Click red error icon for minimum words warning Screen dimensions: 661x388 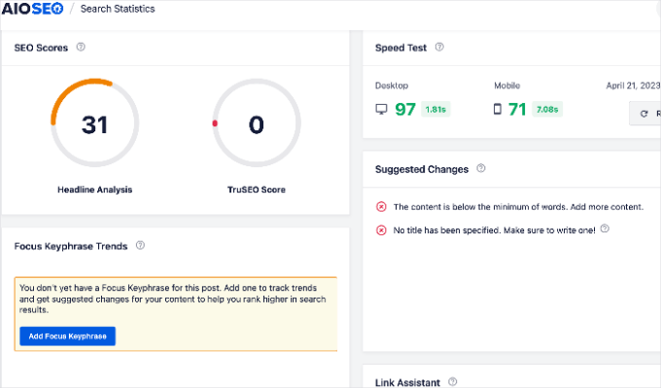click(x=381, y=207)
